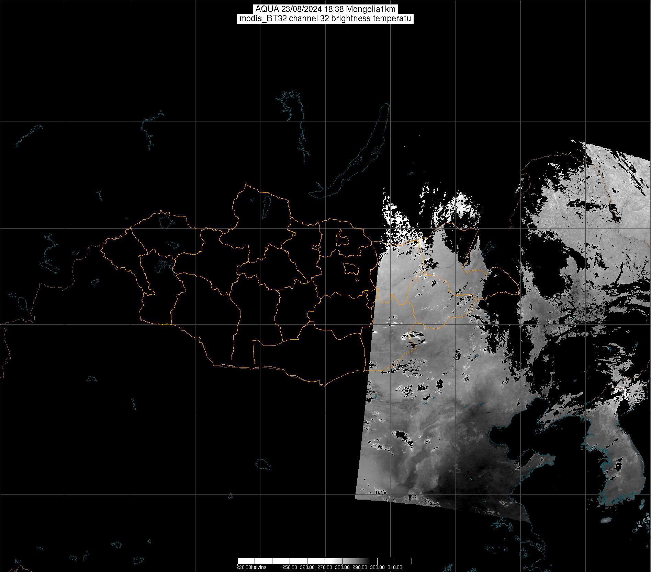This screenshot has height=572, width=651.
Task: Click Lake Khövsgöl inside northern Mongolia
Action: 266,205
